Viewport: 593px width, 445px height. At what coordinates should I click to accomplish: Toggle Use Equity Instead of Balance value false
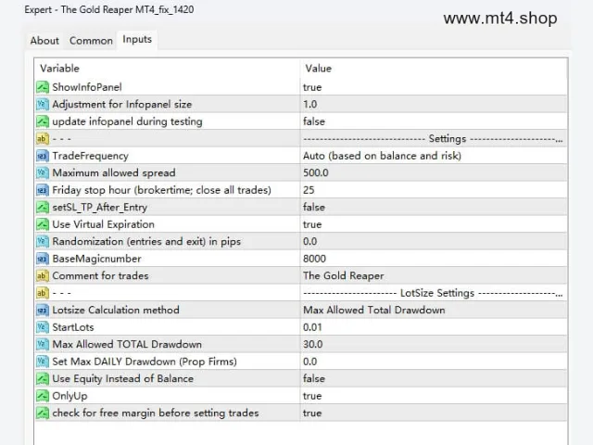pyautogui.click(x=314, y=379)
